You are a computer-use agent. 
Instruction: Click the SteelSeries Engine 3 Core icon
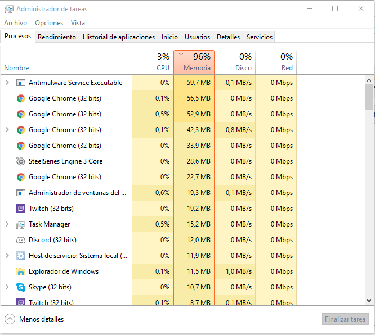coord(21,161)
